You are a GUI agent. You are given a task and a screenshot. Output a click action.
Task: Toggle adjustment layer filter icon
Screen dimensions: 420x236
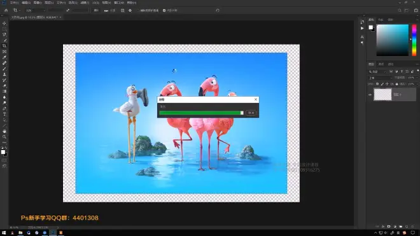pos(396,71)
